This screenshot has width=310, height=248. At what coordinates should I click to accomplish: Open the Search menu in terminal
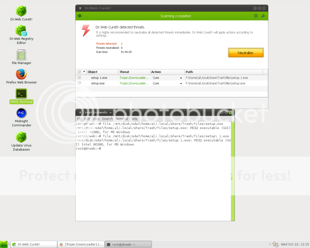[x=107, y=119]
